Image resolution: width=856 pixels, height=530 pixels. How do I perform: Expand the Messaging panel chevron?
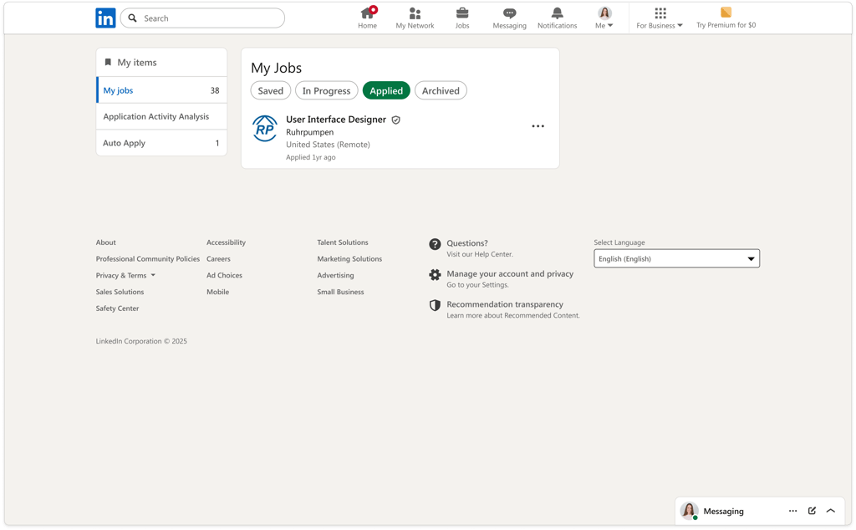coord(831,511)
